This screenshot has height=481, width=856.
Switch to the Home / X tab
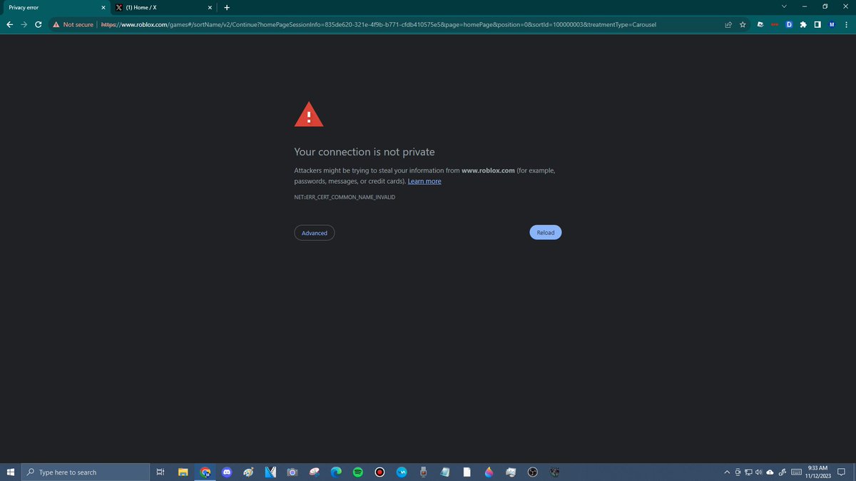pos(163,7)
